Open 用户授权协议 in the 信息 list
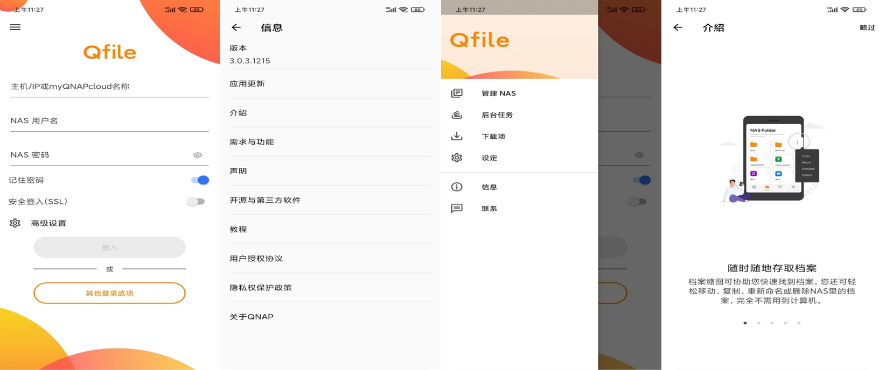The height and width of the screenshot is (370, 879). click(x=330, y=259)
